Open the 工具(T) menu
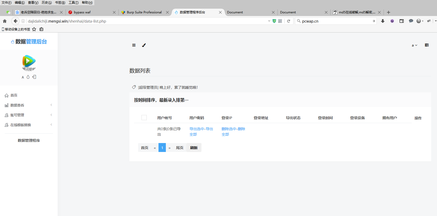The height and width of the screenshot is (216, 437). pos(74,2)
